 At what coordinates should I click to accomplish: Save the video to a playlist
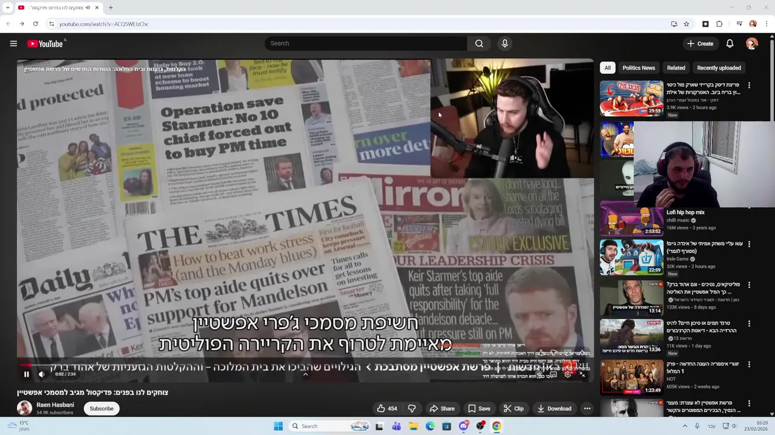[479, 408]
